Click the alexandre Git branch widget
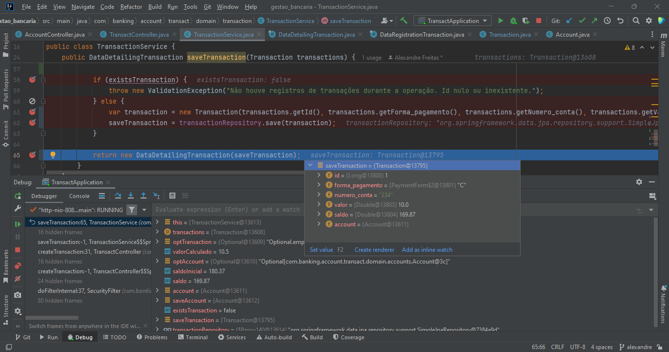669x352 pixels. 635,347
